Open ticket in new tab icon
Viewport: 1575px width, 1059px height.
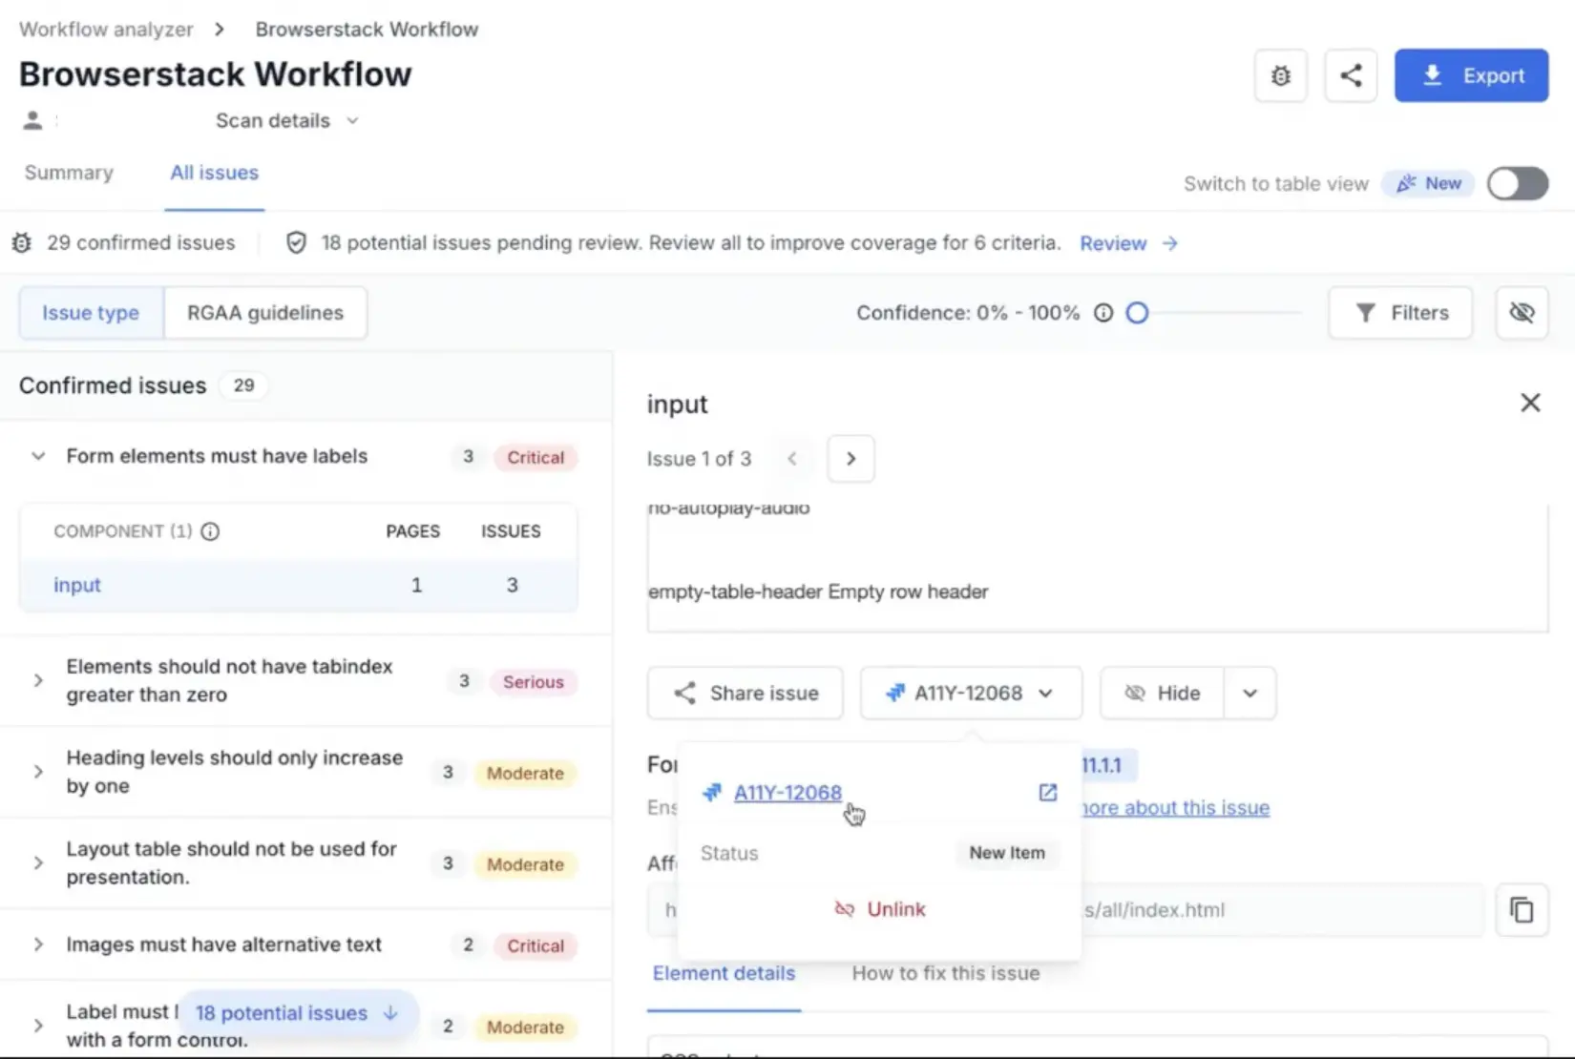coord(1047,793)
